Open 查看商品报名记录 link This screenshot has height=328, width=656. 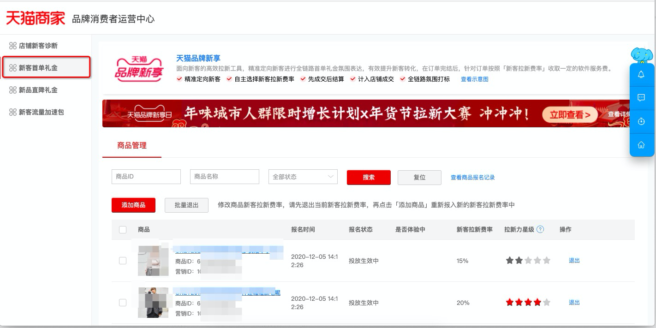[473, 178]
